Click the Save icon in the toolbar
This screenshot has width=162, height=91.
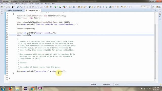coord(7,7)
